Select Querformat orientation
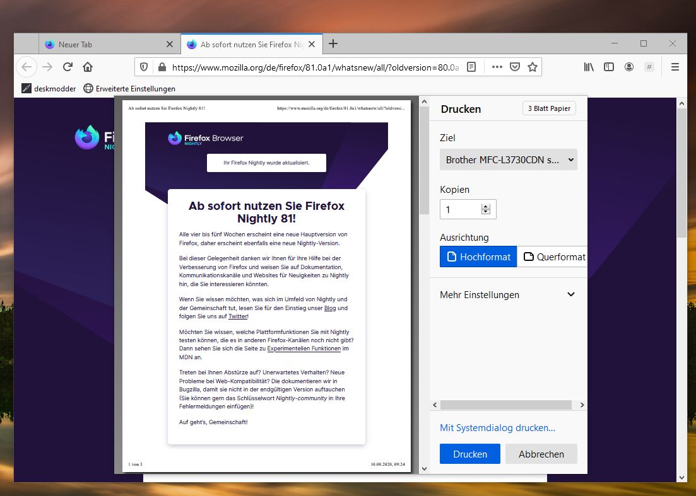 point(553,257)
